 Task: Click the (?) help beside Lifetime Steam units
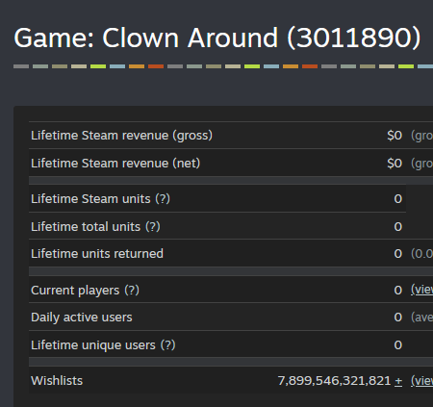(163, 199)
